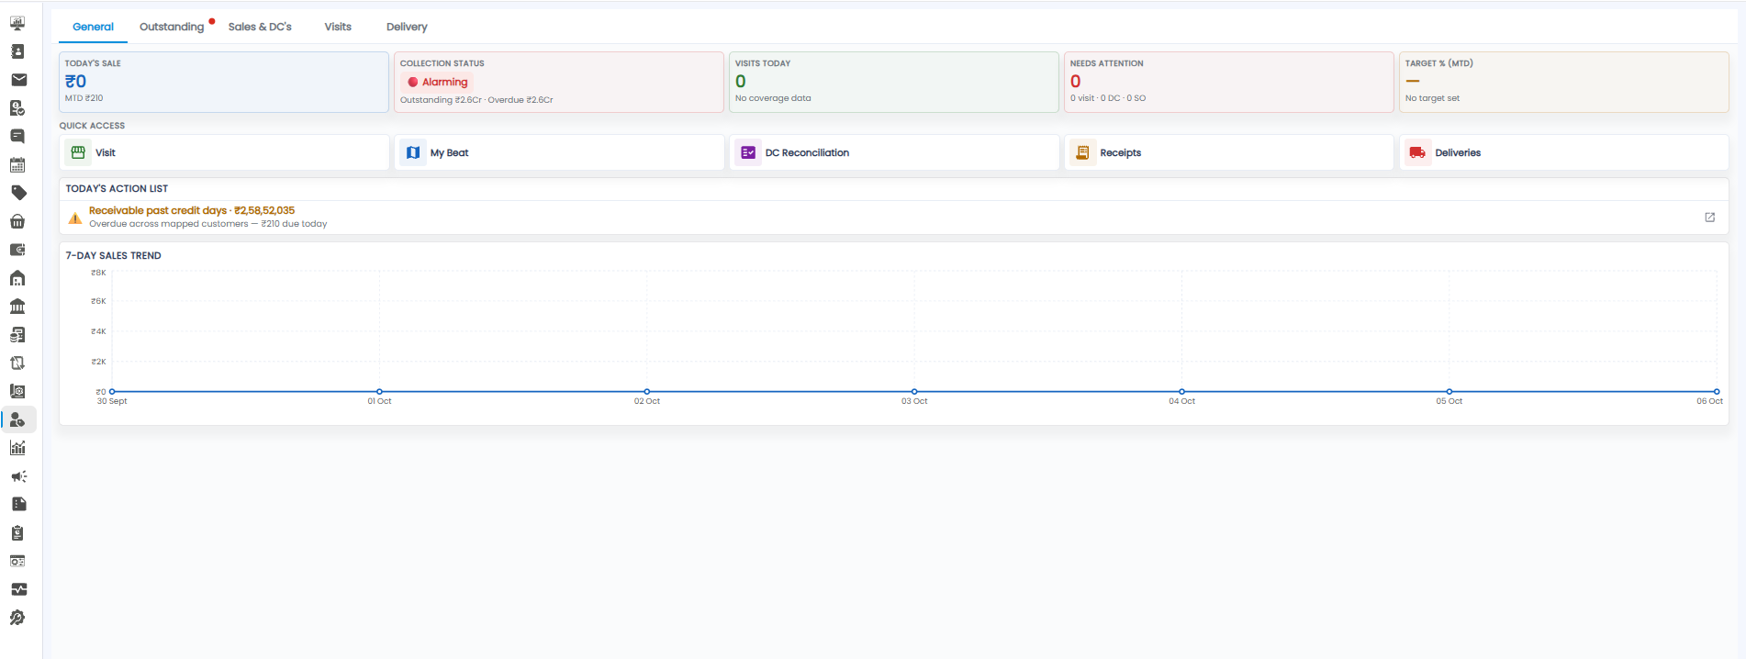Click the '7-DAY SALES TREND' heading
This screenshot has width=1746, height=659.
(x=113, y=256)
